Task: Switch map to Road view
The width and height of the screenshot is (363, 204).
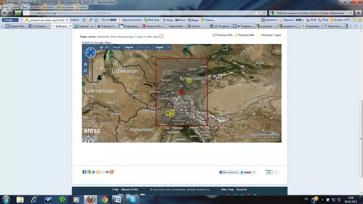Action: [x=117, y=47]
